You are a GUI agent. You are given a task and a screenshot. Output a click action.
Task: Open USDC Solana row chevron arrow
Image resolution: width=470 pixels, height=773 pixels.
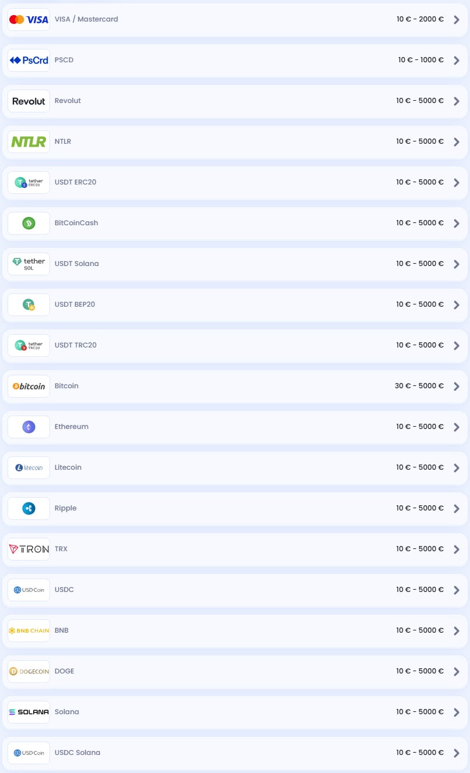457,753
